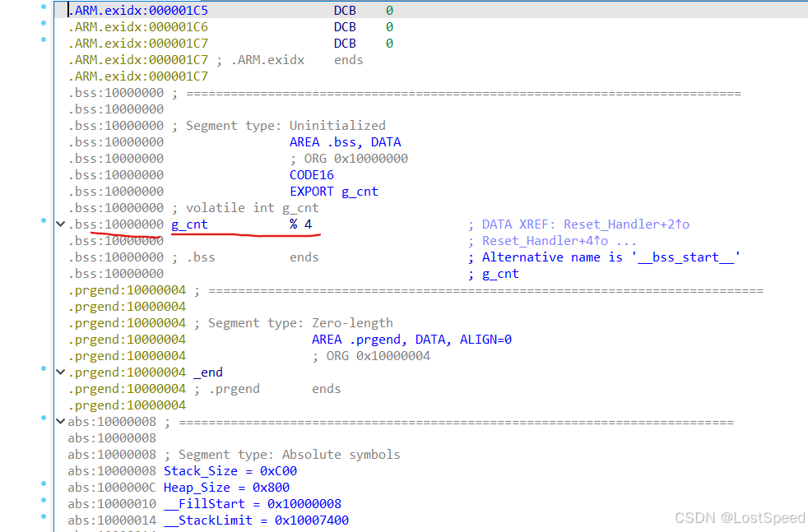
Task: Click the __StackLimit symbol name
Action: click(x=208, y=520)
